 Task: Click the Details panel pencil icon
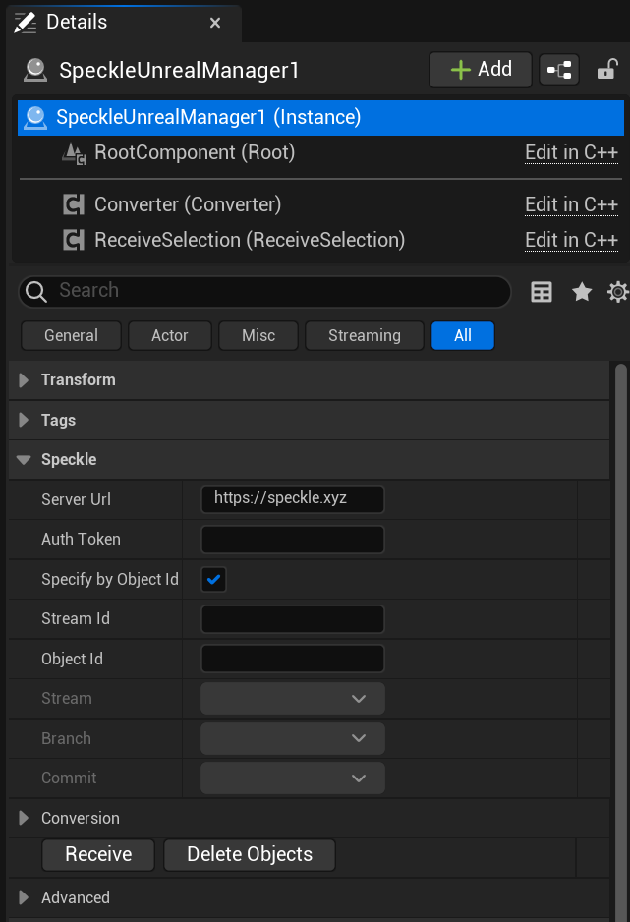point(26,23)
